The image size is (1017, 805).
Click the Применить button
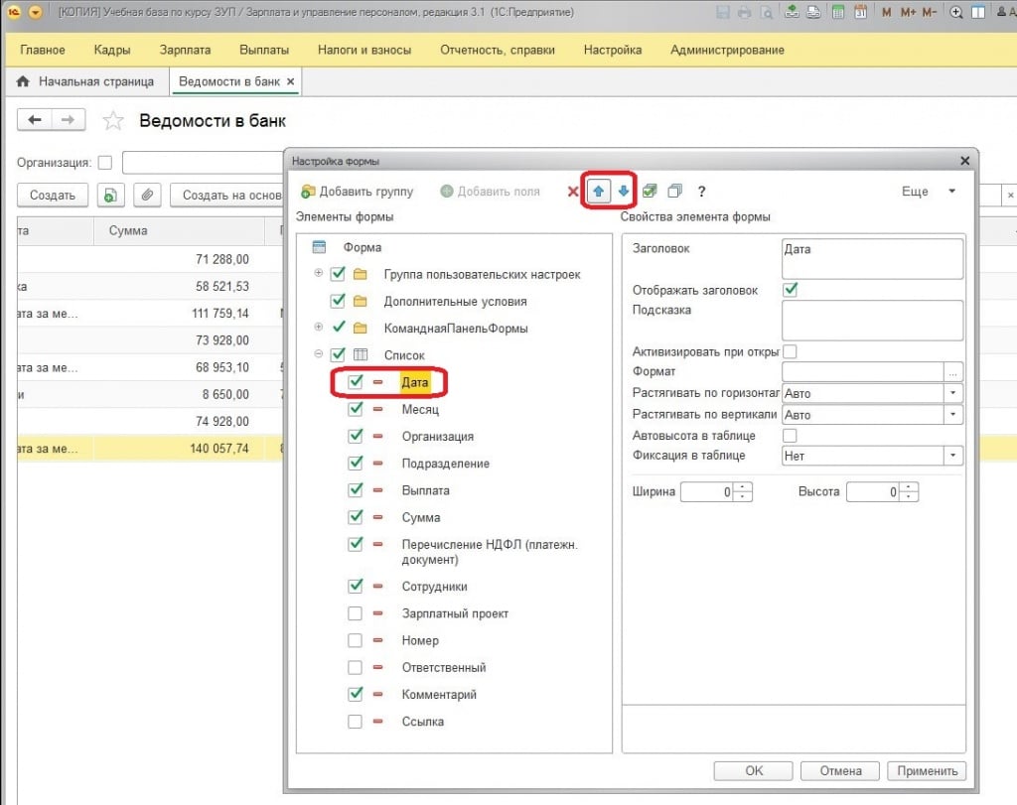pos(926,771)
